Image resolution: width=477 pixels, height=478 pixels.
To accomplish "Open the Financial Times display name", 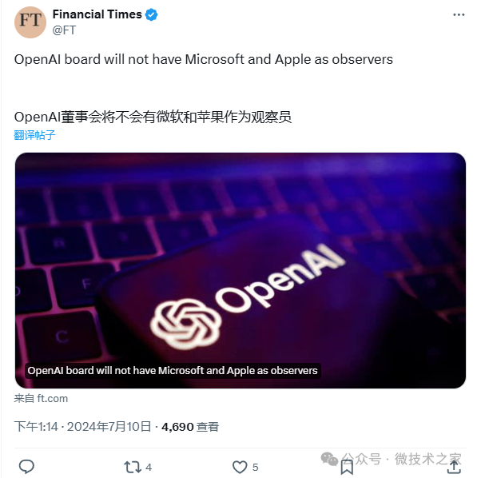I will (97, 14).
